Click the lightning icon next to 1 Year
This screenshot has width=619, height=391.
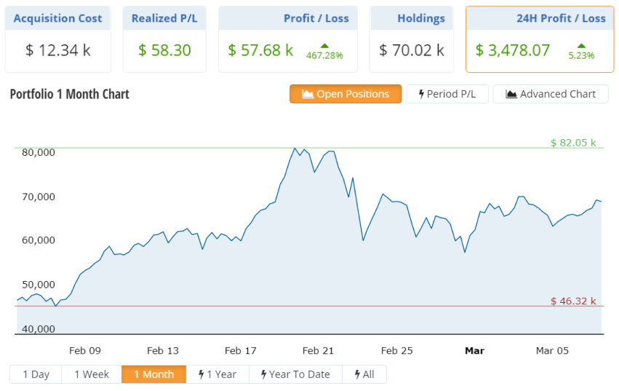tap(201, 374)
